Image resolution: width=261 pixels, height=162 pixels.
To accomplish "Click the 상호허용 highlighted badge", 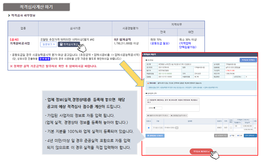I will pyautogui.click(x=44, y=59).
